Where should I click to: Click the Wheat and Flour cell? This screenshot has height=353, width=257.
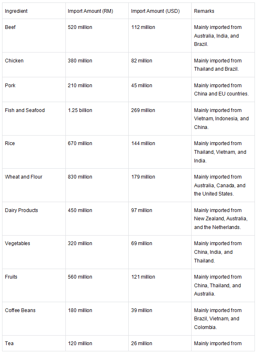[x=34, y=185]
